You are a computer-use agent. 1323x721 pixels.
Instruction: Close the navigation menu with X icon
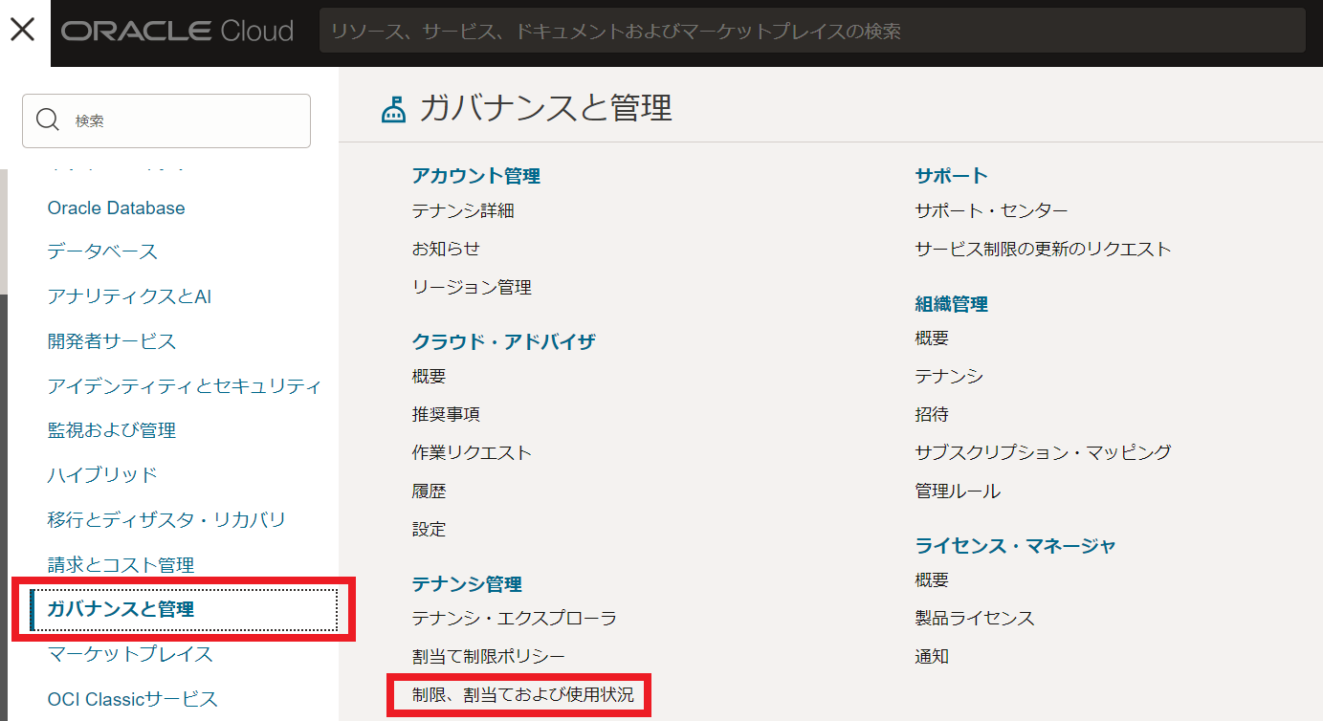[22, 31]
